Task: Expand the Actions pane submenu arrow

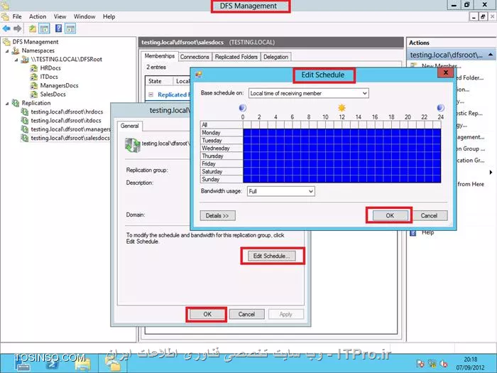Action: [491, 172]
